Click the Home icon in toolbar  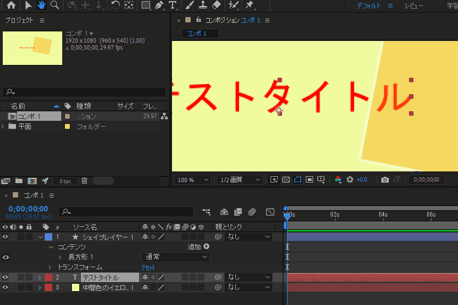pos(11,5)
